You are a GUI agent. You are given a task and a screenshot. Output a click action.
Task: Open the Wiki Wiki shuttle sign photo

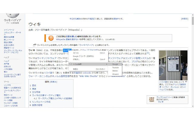coord(173,65)
